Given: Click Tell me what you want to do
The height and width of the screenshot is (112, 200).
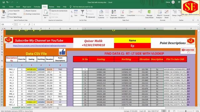Looking at the screenshot, I should tap(83, 7).
